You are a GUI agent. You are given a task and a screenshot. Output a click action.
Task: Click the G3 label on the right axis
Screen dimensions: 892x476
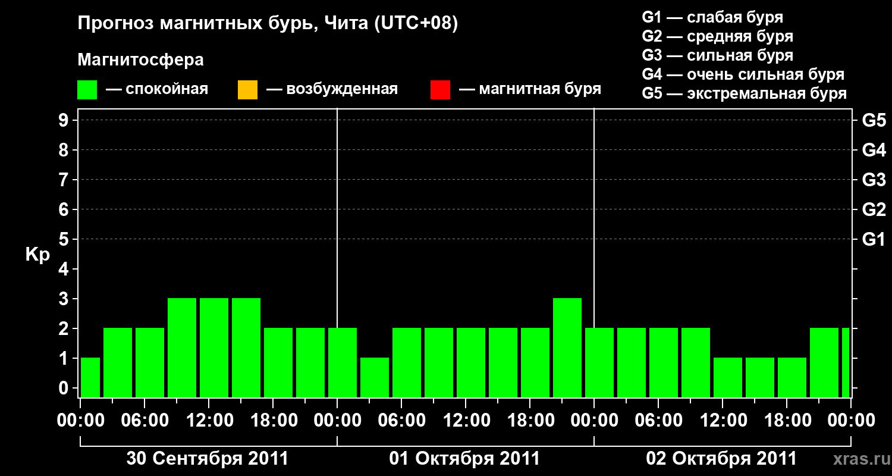(x=874, y=180)
